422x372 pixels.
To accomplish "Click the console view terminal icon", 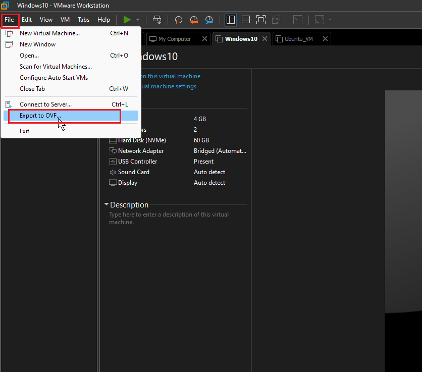I will tap(298, 20).
